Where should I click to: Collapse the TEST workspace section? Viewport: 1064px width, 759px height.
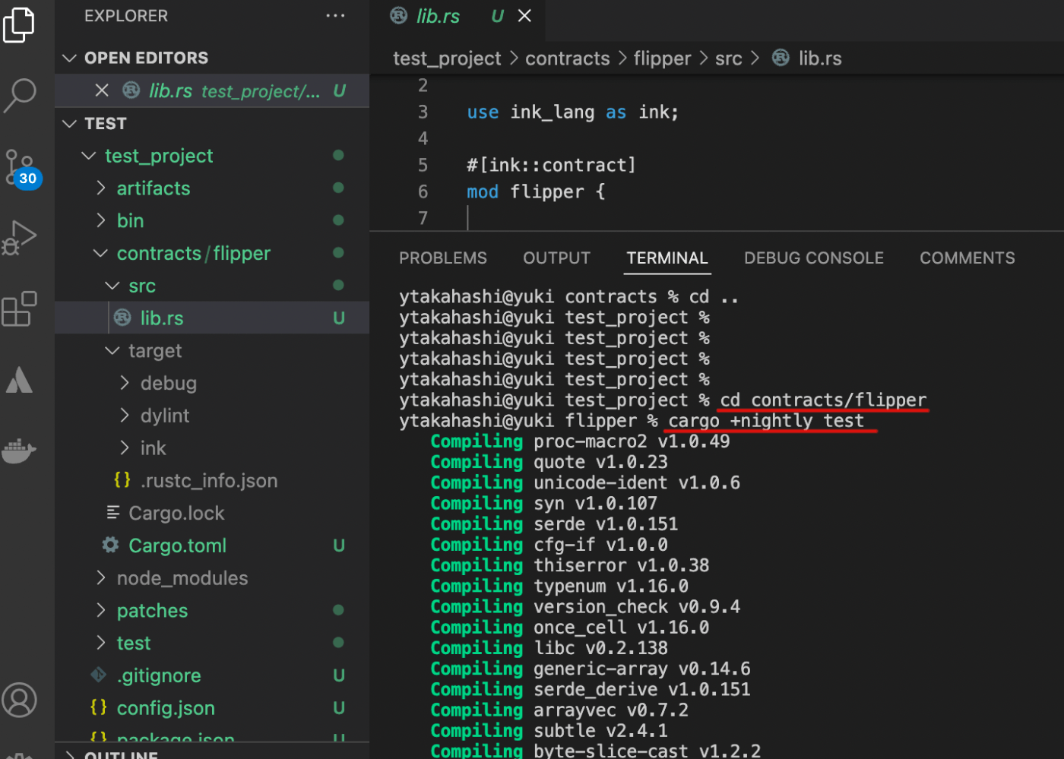tap(70, 123)
